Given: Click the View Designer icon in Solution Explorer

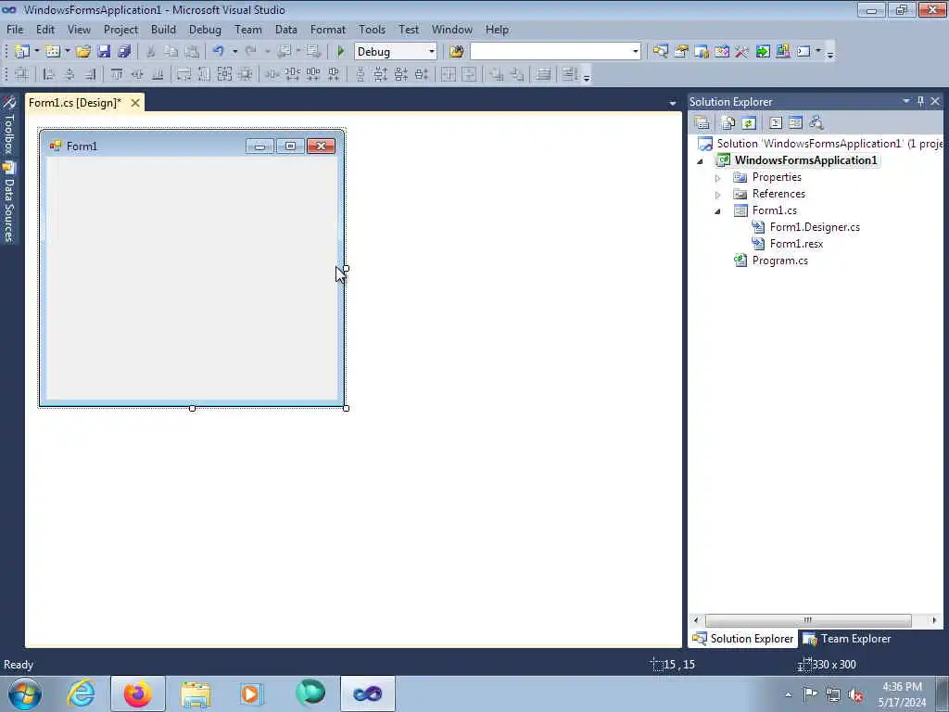Looking at the screenshot, I should point(796,123).
